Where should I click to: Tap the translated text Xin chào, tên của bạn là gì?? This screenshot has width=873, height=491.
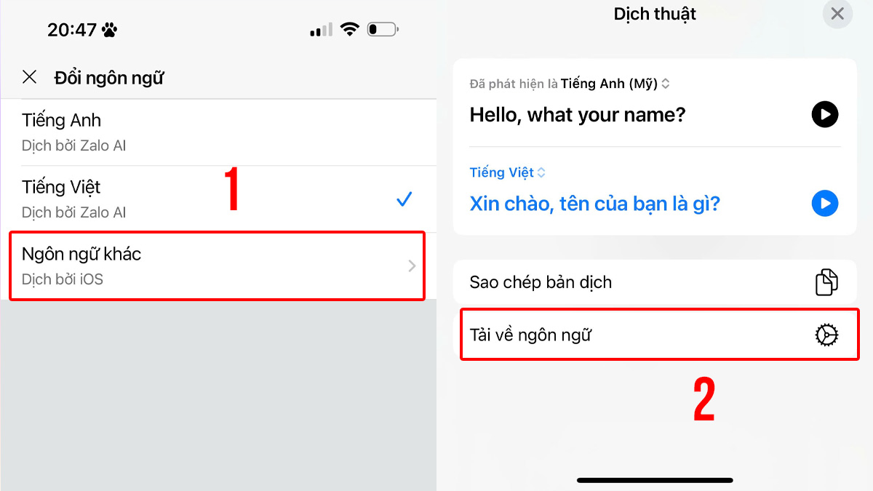pyautogui.click(x=594, y=203)
